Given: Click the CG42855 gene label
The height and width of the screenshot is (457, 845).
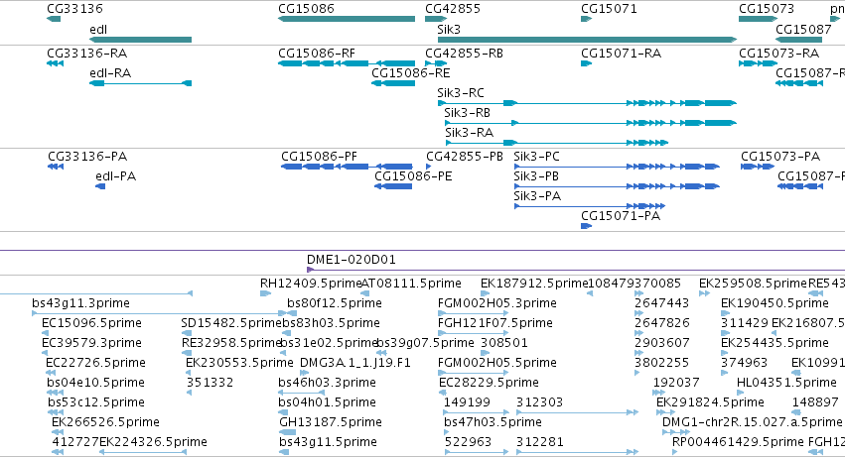Looking at the screenshot, I should pyautogui.click(x=453, y=9).
